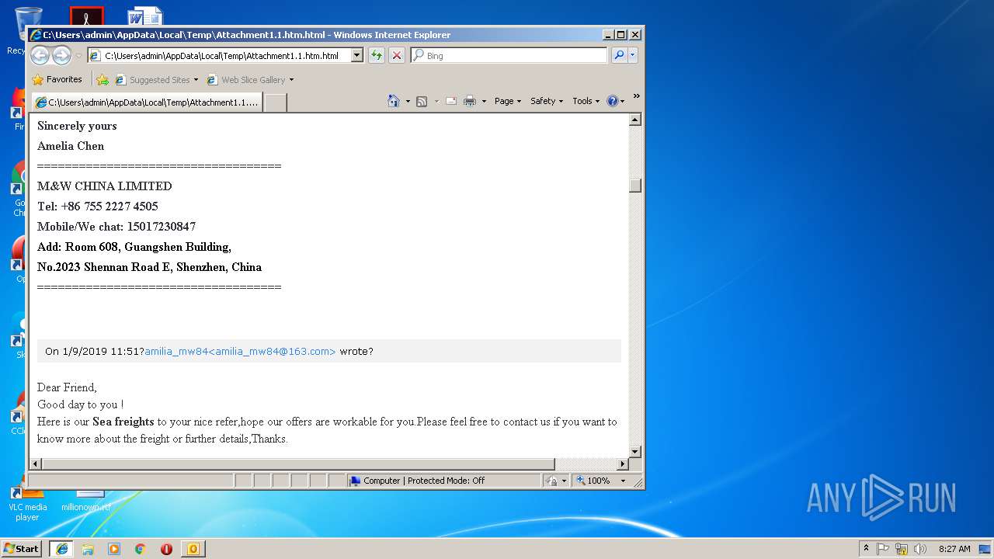Click the volume speaker tray icon
Image resolution: width=994 pixels, height=559 pixels.
(920, 549)
